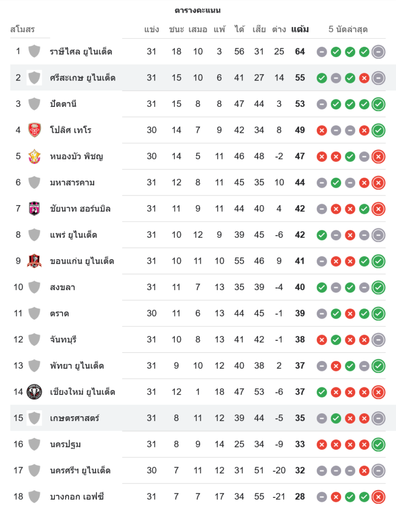Open the เกษตรศาสตร์ team name
The width and height of the screenshot is (396, 509).
(74, 418)
